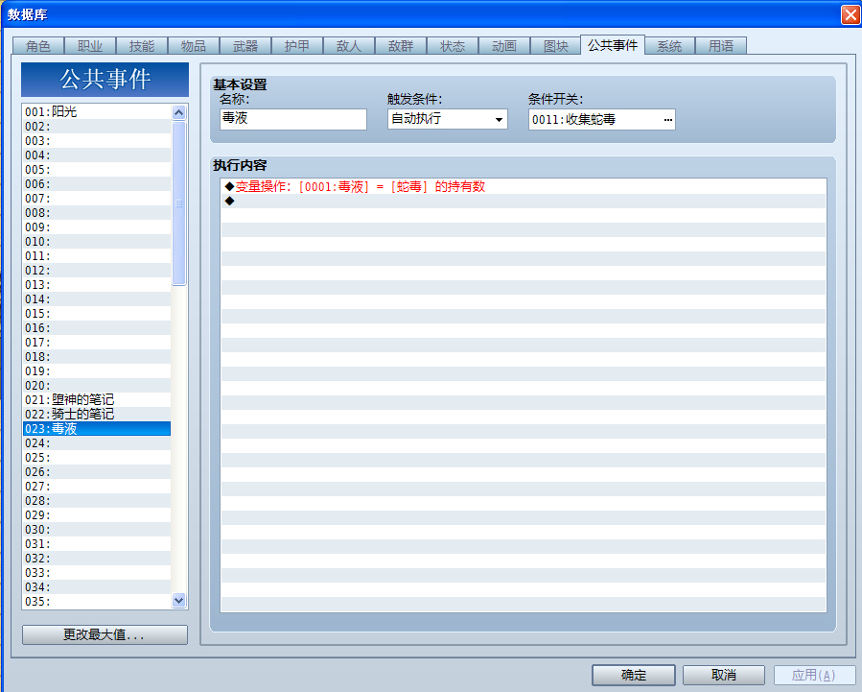Switch to the 敌群 tab
This screenshot has width=862, height=692.
(401, 46)
